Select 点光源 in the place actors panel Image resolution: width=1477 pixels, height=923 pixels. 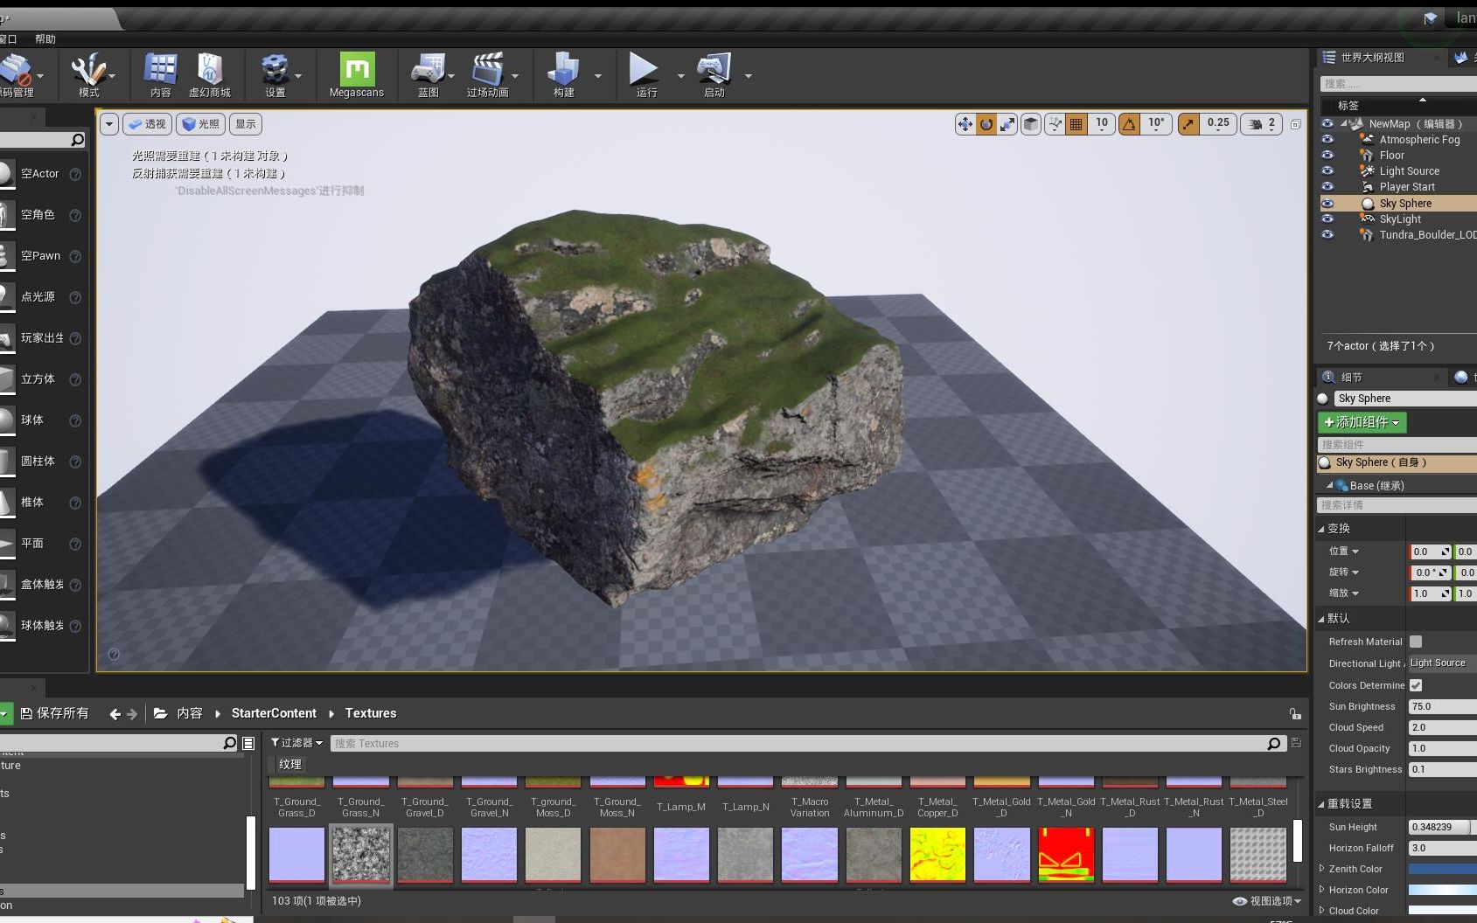[x=37, y=296]
